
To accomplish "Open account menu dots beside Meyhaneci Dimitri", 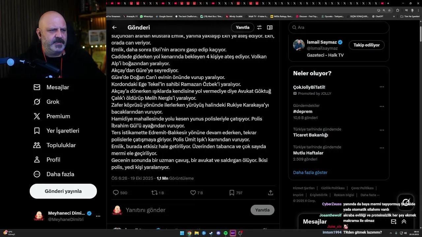I will click(x=98, y=216).
